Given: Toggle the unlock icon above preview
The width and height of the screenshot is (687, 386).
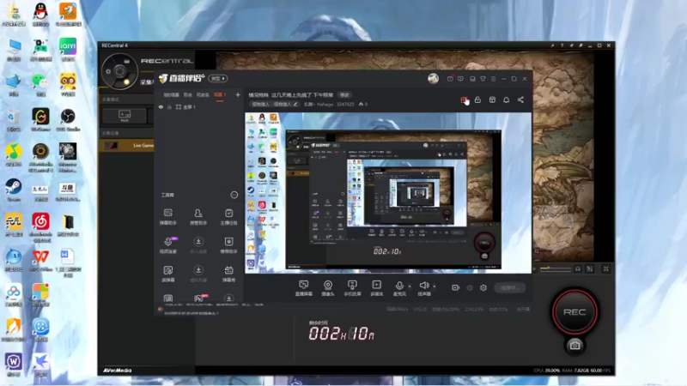Looking at the screenshot, I should point(477,100).
